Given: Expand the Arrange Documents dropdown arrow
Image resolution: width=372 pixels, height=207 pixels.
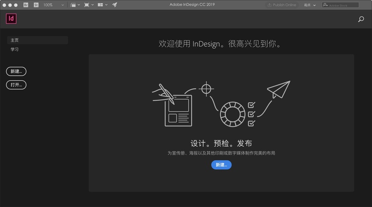Looking at the screenshot, I should pyautogui.click(x=106, y=5).
